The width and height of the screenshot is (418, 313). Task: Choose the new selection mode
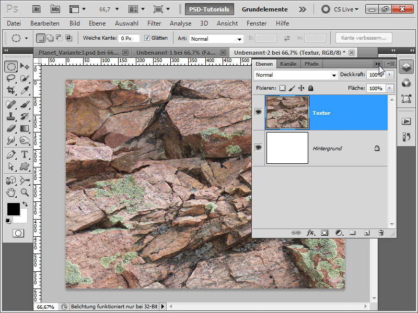click(x=41, y=38)
